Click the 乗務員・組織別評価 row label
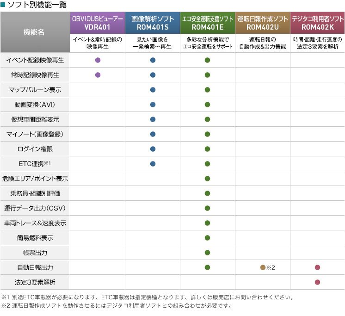The height and width of the screenshot is (316, 345). 35,193
